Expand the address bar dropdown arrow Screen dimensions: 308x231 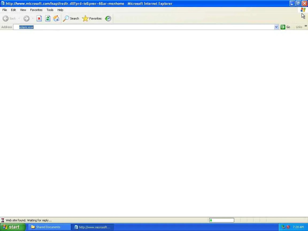coord(276,27)
